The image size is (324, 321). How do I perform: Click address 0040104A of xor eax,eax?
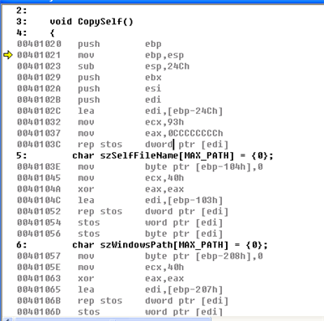(x=39, y=189)
